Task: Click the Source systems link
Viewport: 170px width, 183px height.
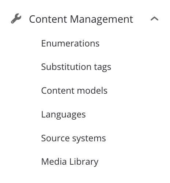Action: coord(73,138)
